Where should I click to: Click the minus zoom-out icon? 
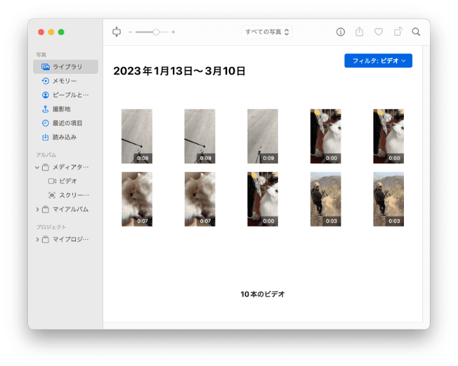point(130,32)
